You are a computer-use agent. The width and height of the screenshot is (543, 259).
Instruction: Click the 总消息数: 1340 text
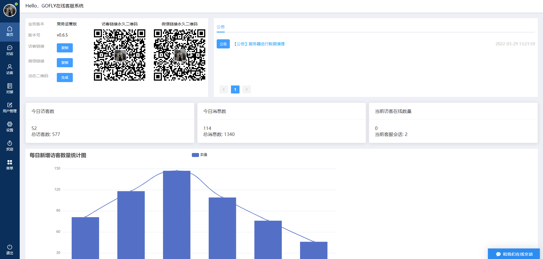pos(219,134)
